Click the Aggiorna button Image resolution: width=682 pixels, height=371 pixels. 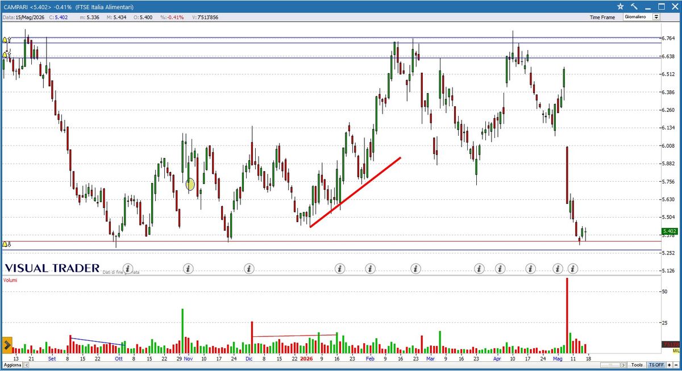click(x=12, y=365)
